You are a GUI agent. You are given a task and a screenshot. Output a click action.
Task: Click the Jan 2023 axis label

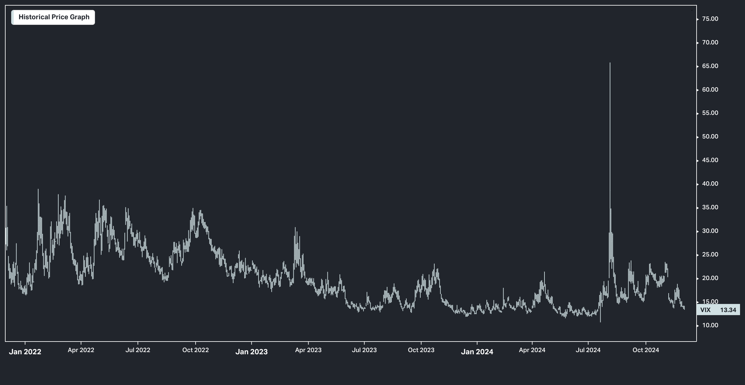[x=251, y=352]
